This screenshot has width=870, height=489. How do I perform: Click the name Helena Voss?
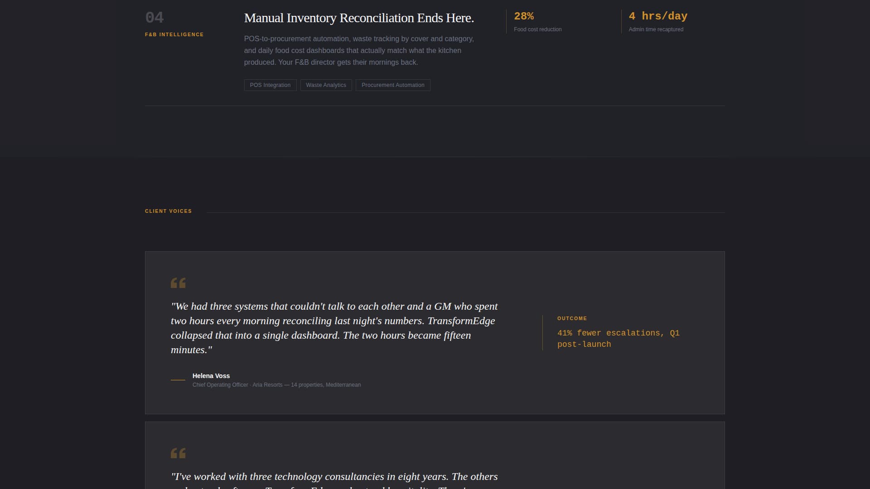[211, 376]
